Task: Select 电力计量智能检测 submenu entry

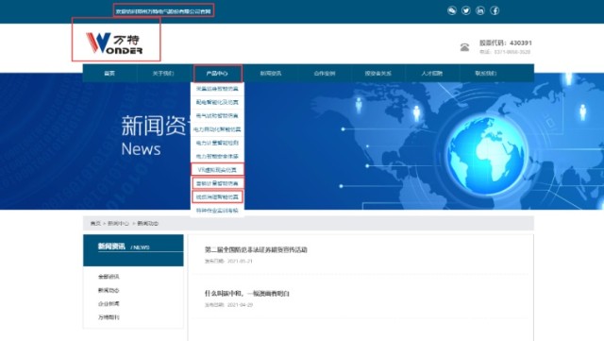Action: pos(217,143)
